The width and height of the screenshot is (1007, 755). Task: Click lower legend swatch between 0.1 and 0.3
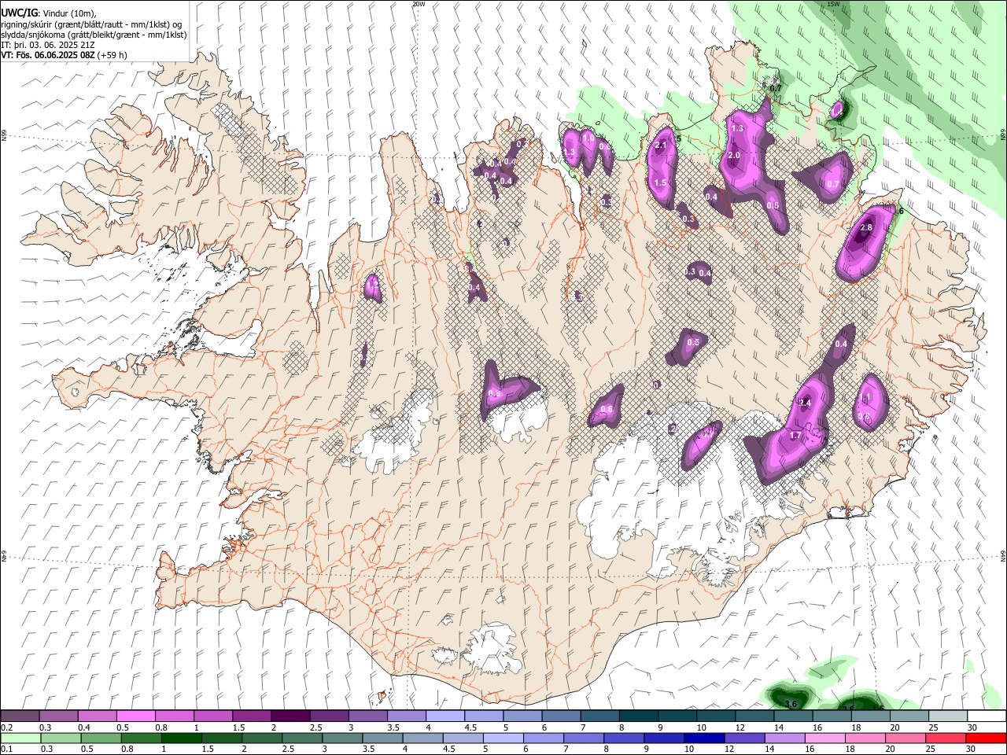(x=20, y=738)
